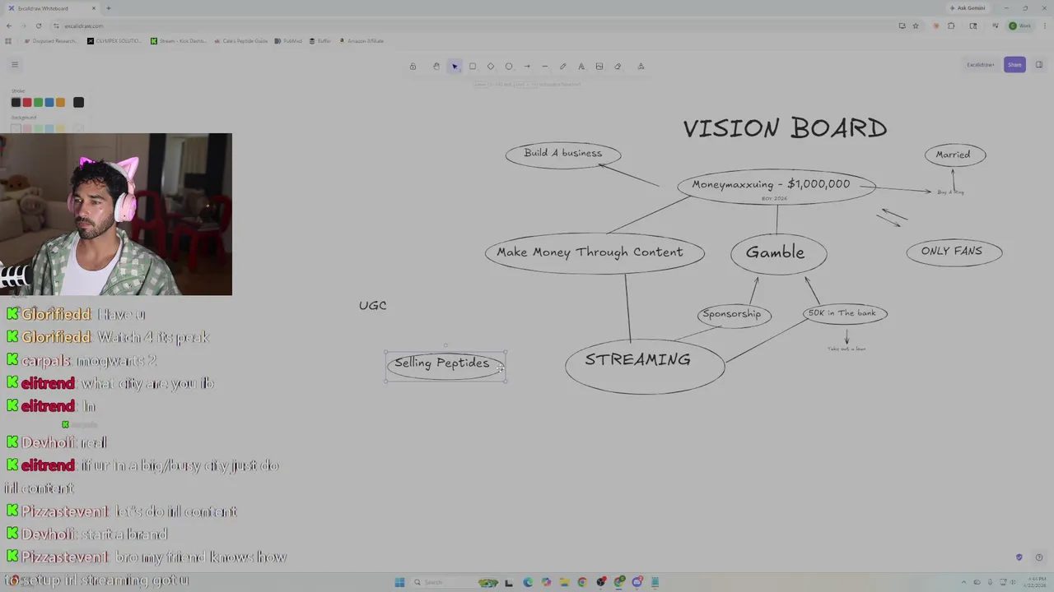Open the Apps grid bookmark
1054x592 pixels.
point(8,40)
